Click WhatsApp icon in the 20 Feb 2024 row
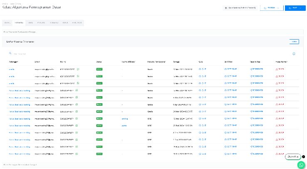This screenshot has height=169, width=307. click(77, 126)
